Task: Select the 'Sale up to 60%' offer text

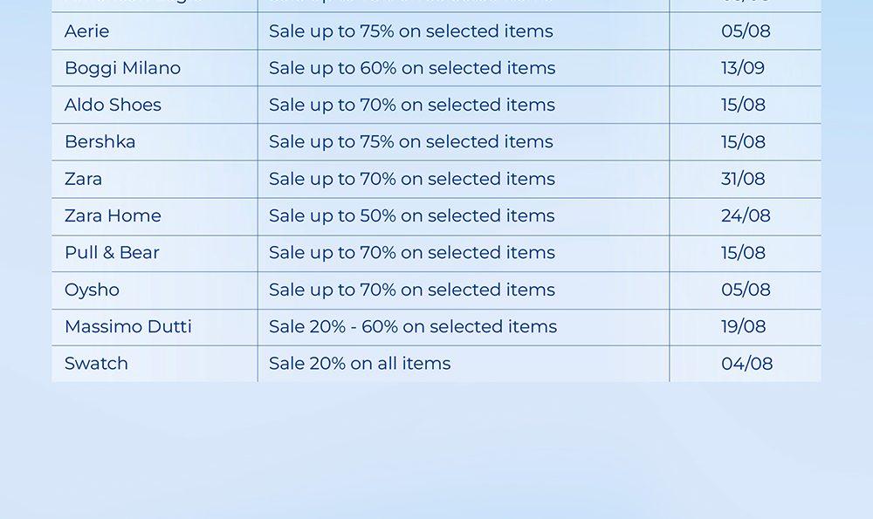Action: coord(412,68)
